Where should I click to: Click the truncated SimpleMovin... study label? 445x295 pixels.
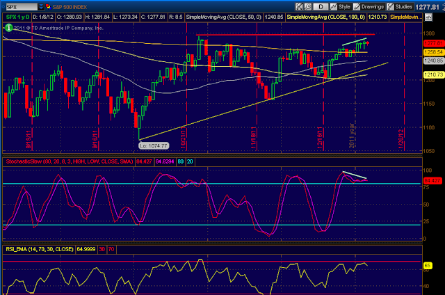coord(406,17)
